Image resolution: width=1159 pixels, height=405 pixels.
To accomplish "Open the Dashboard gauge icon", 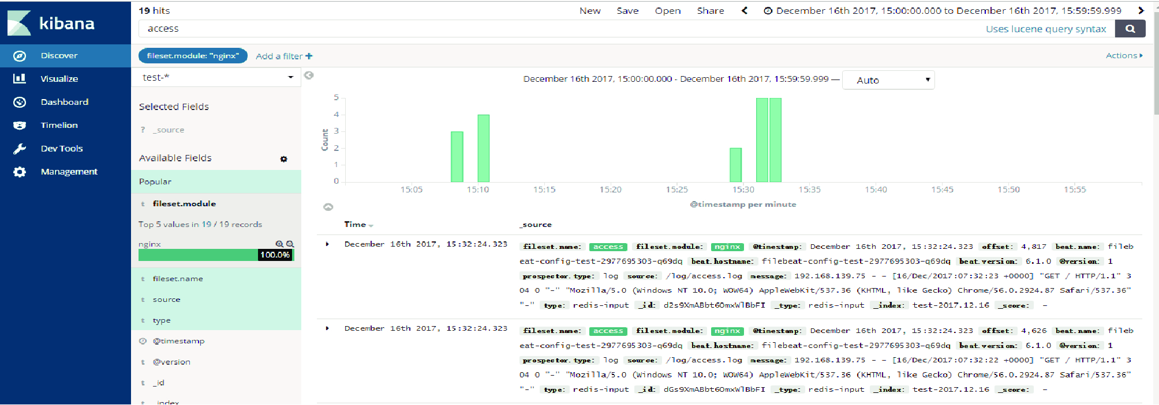I will (x=20, y=102).
